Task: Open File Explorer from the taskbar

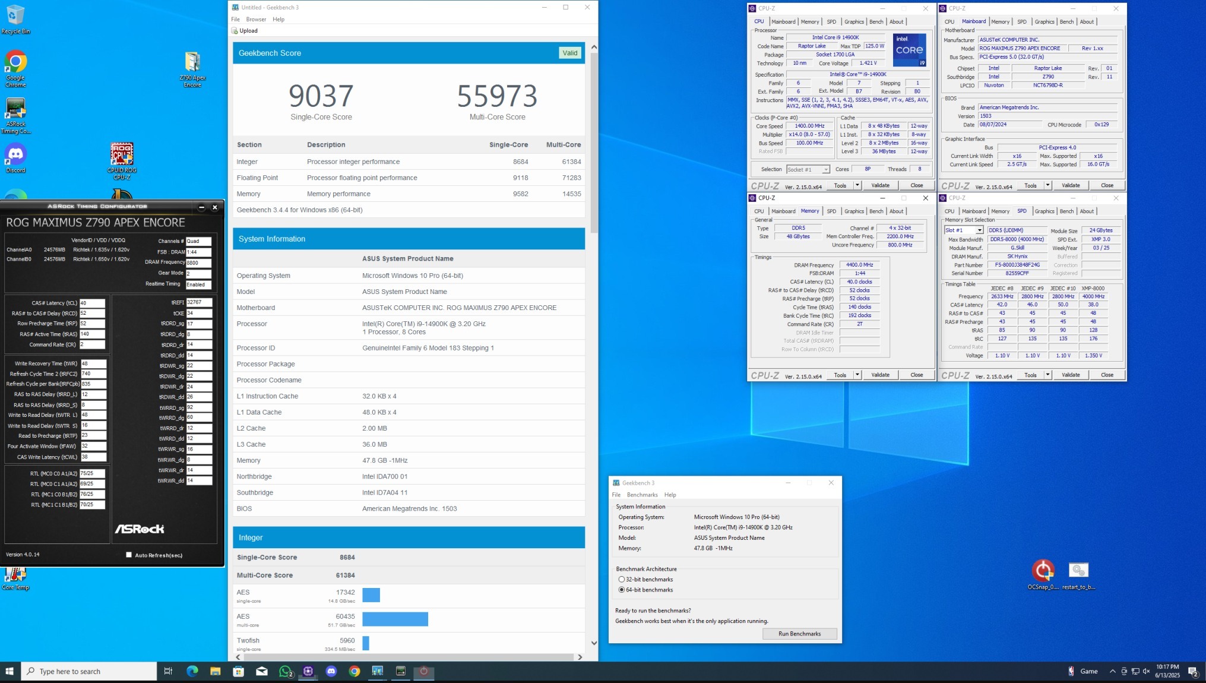Action: pyautogui.click(x=215, y=672)
